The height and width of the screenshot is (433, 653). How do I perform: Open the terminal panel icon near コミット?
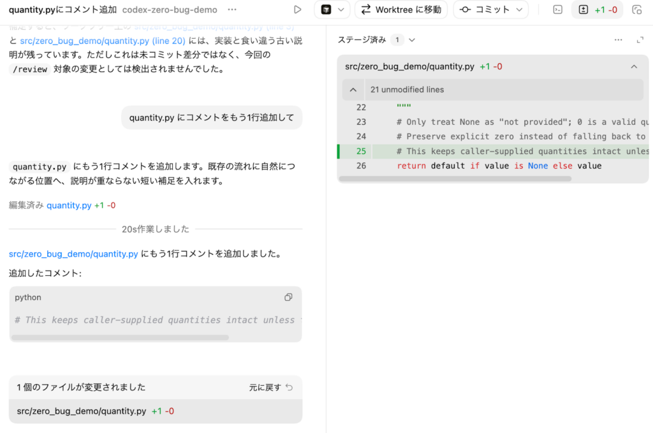[558, 10]
